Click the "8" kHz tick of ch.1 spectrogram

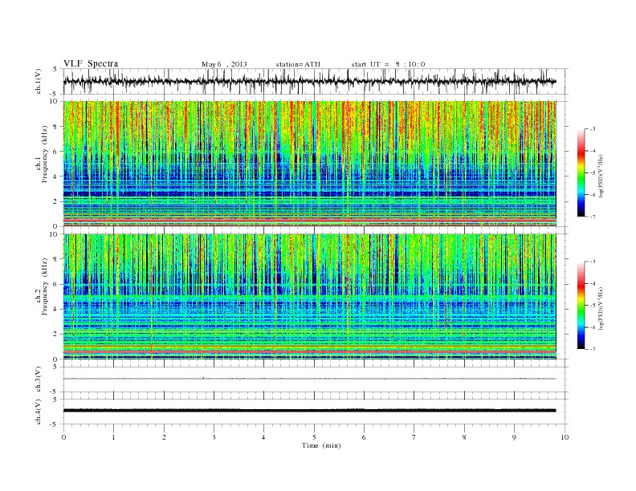coord(55,127)
